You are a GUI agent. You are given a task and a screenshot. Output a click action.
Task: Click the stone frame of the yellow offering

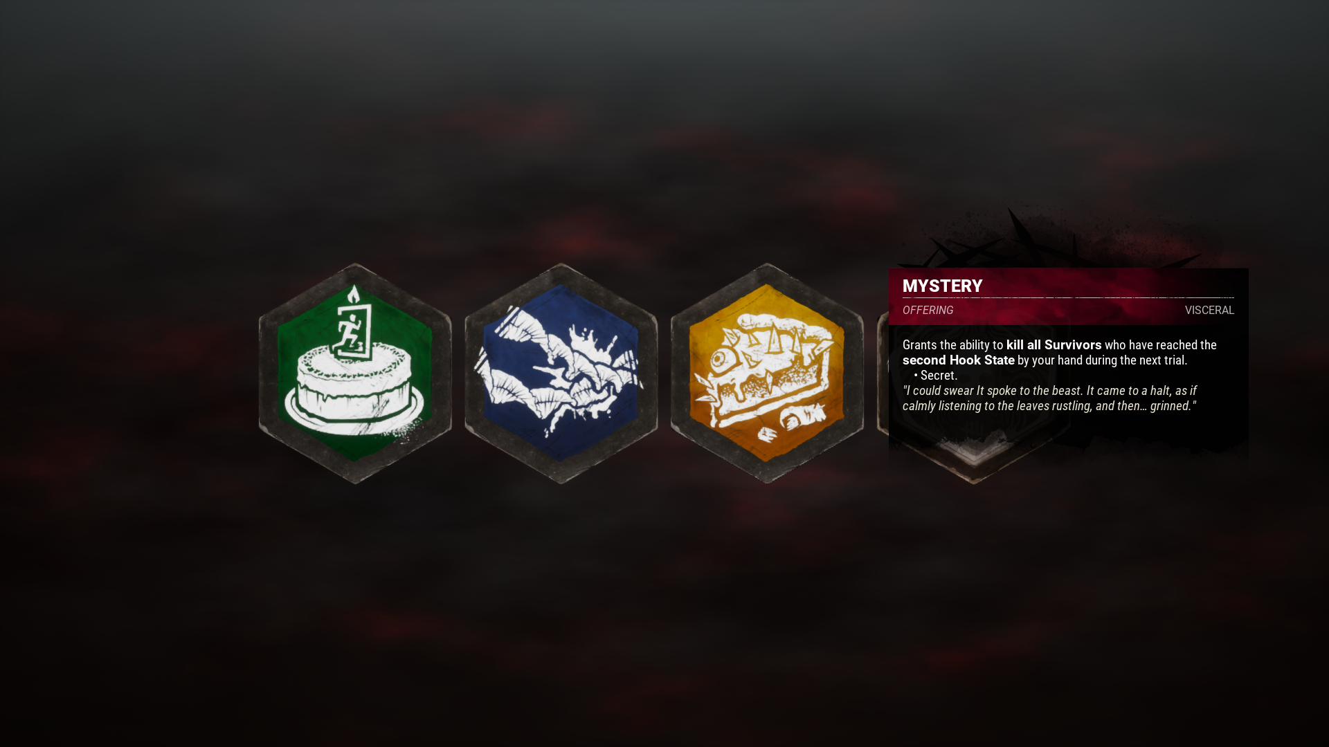pyautogui.click(x=680, y=373)
